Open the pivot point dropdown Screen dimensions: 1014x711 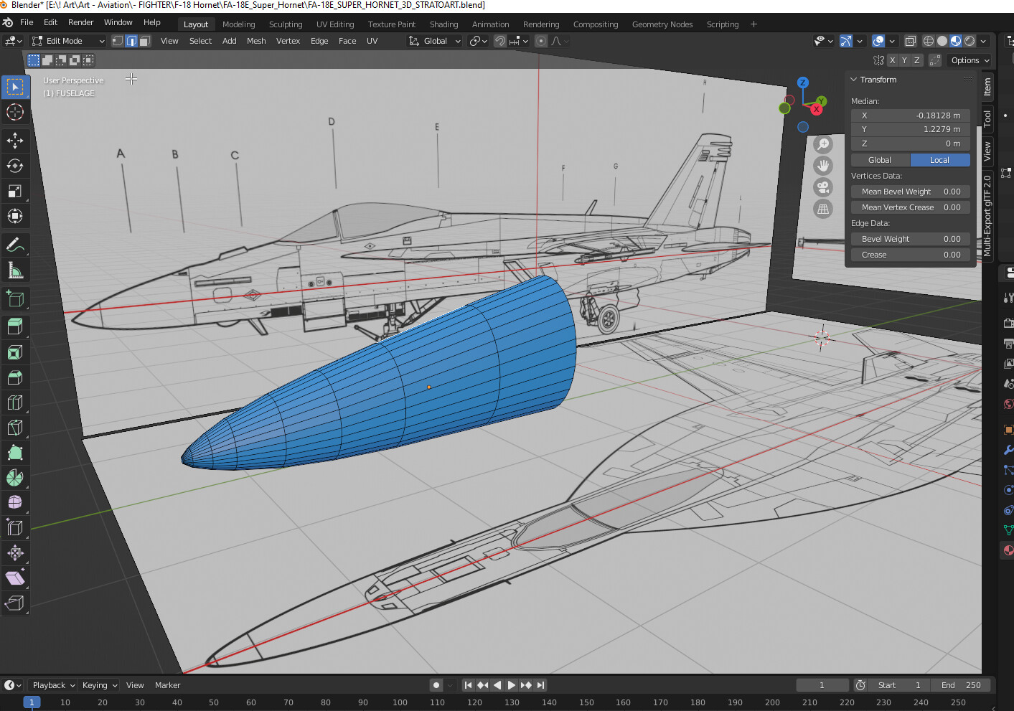pyautogui.click(x=478, y=41)
